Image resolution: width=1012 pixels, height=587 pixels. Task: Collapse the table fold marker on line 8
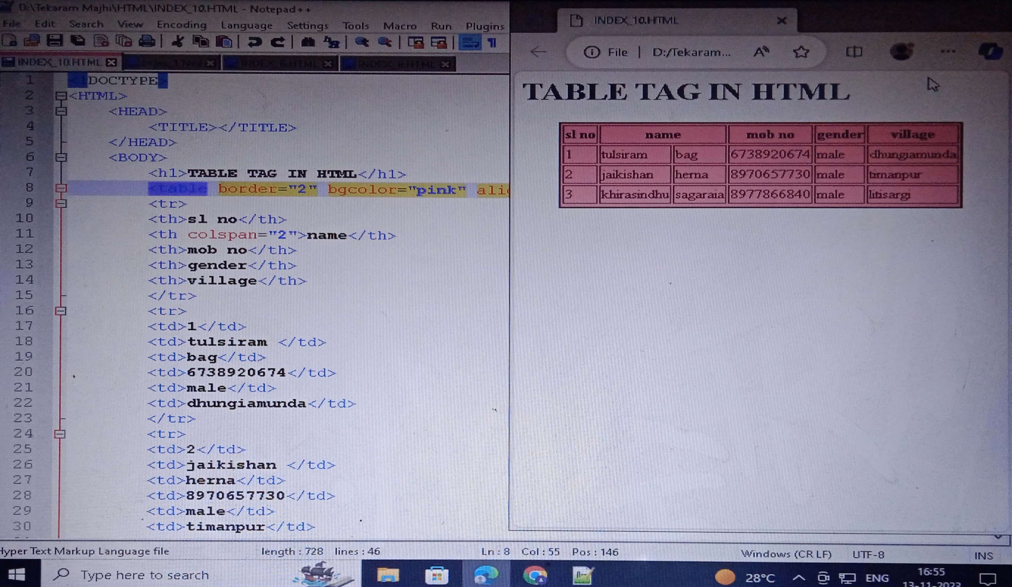[x=61, y=188]
